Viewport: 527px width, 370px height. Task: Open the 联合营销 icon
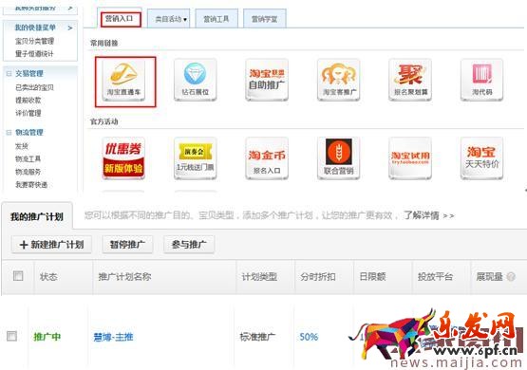338,158
